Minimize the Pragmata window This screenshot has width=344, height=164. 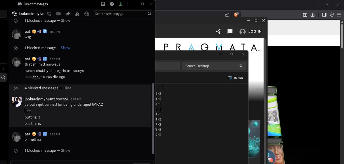pos(248,20)
